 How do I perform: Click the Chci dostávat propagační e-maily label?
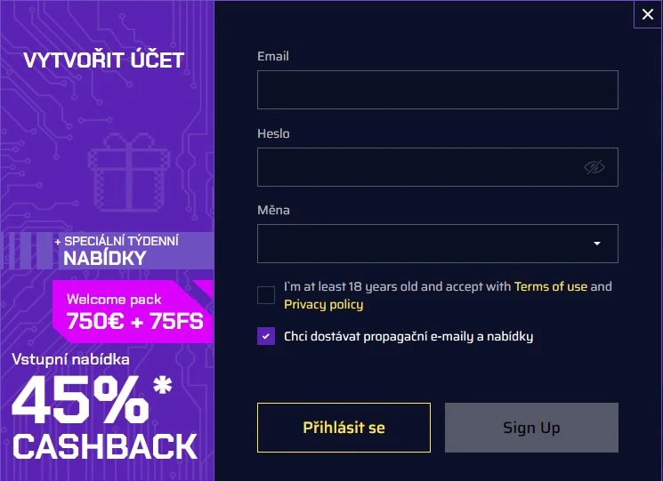tap(408, 336)
